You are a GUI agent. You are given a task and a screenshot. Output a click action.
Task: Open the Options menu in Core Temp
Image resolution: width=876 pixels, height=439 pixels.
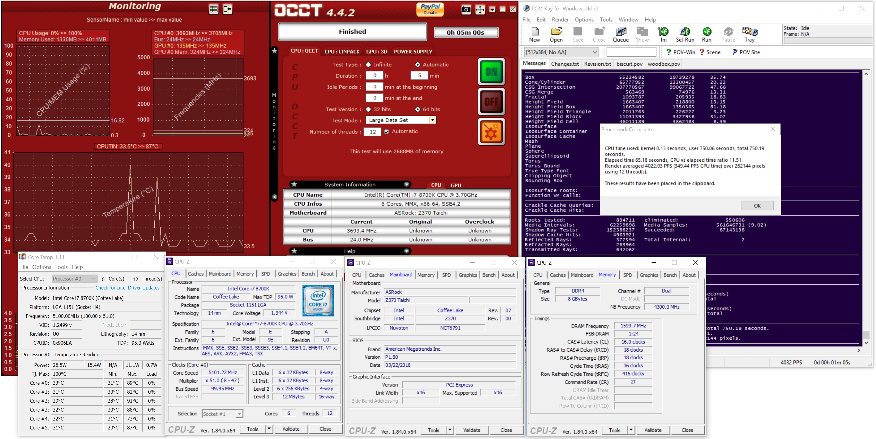41,267
